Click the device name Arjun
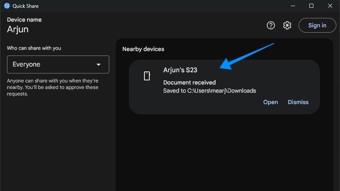 click(x=18, y=29)
